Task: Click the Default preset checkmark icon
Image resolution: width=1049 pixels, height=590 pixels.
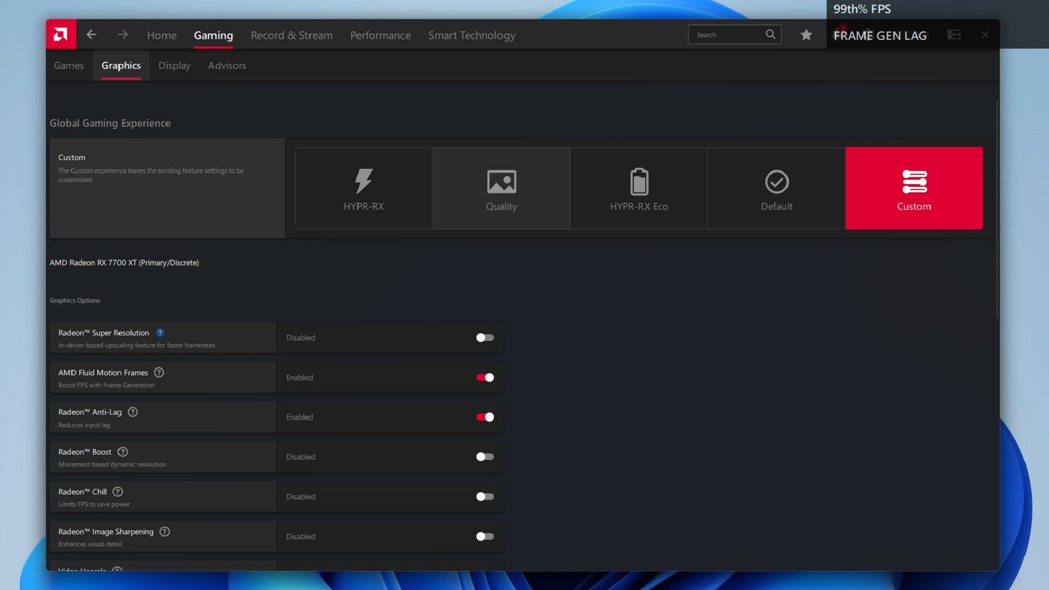Action: (x=776, y=181)
